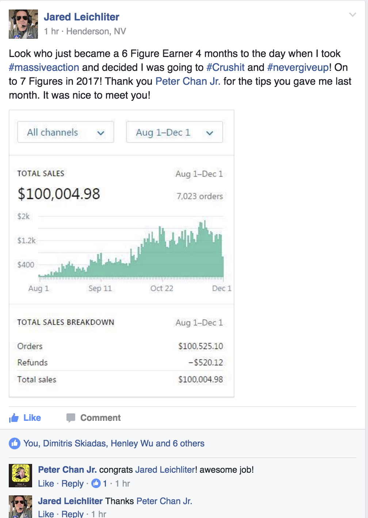Click the thumbs-up Like icon under post
368x518 pixels.
click(x=14, y=418)
